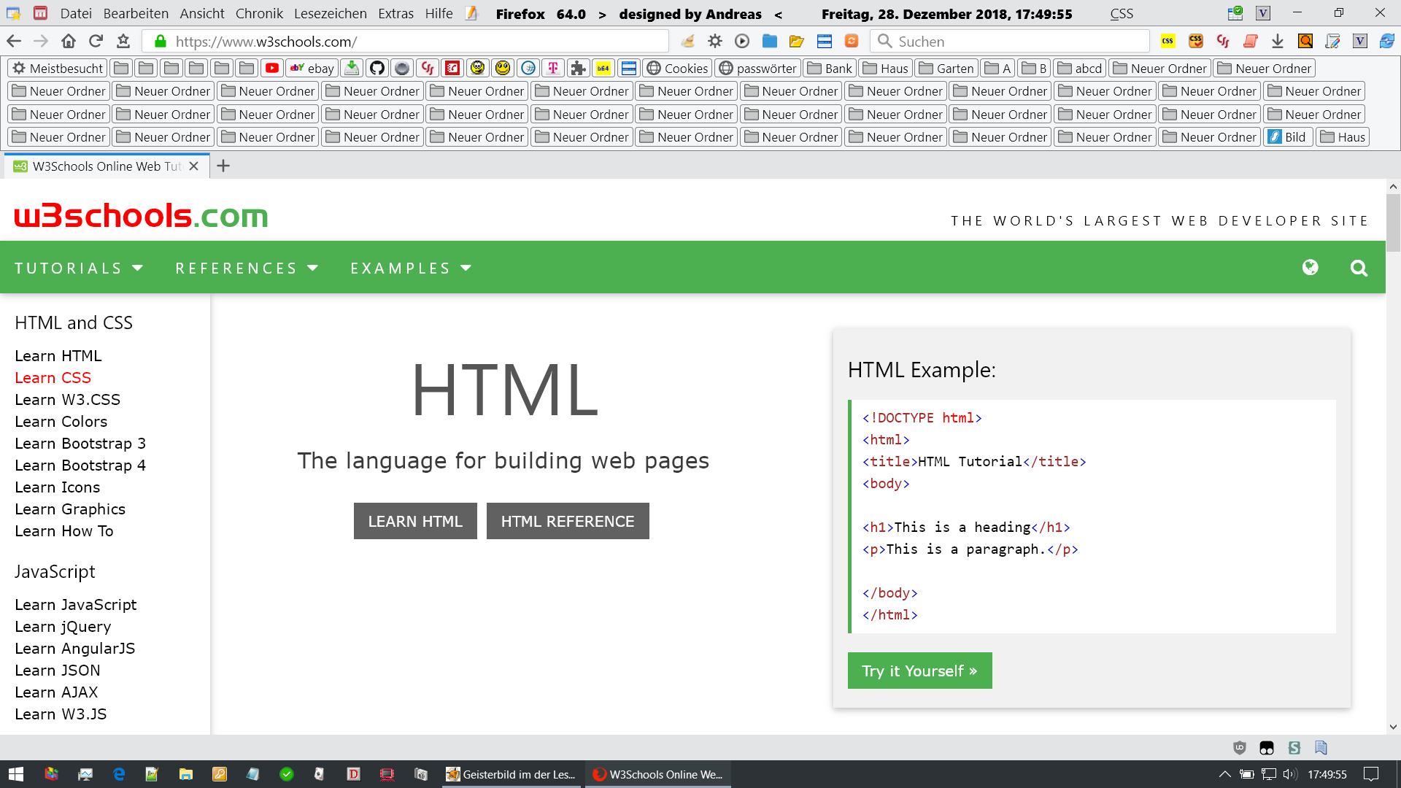
Task: Expand the Examples dropdown
Action: [411, 269]
